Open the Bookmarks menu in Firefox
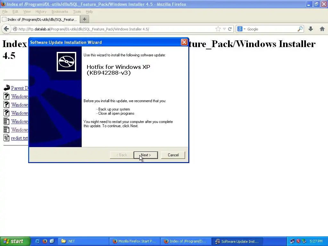This screenshot has height=246, width=328. (x=60, y=12)
